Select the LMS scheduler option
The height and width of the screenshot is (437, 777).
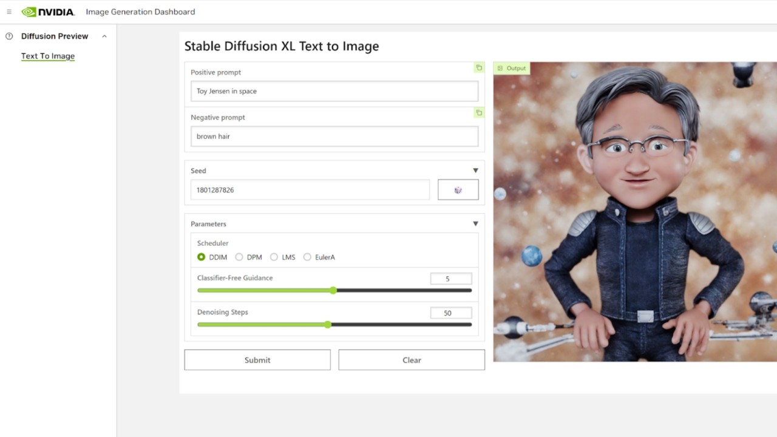pyautogui.click(x=274, y=257)
